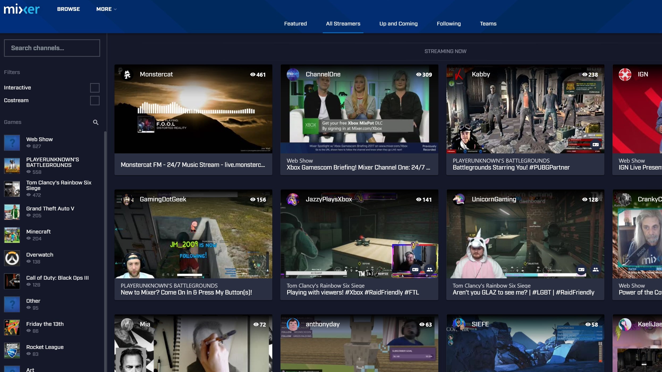Screen dimensions: 662x372
Task: Open the Games search magnifier icon
Action: (x=96, y=122)
